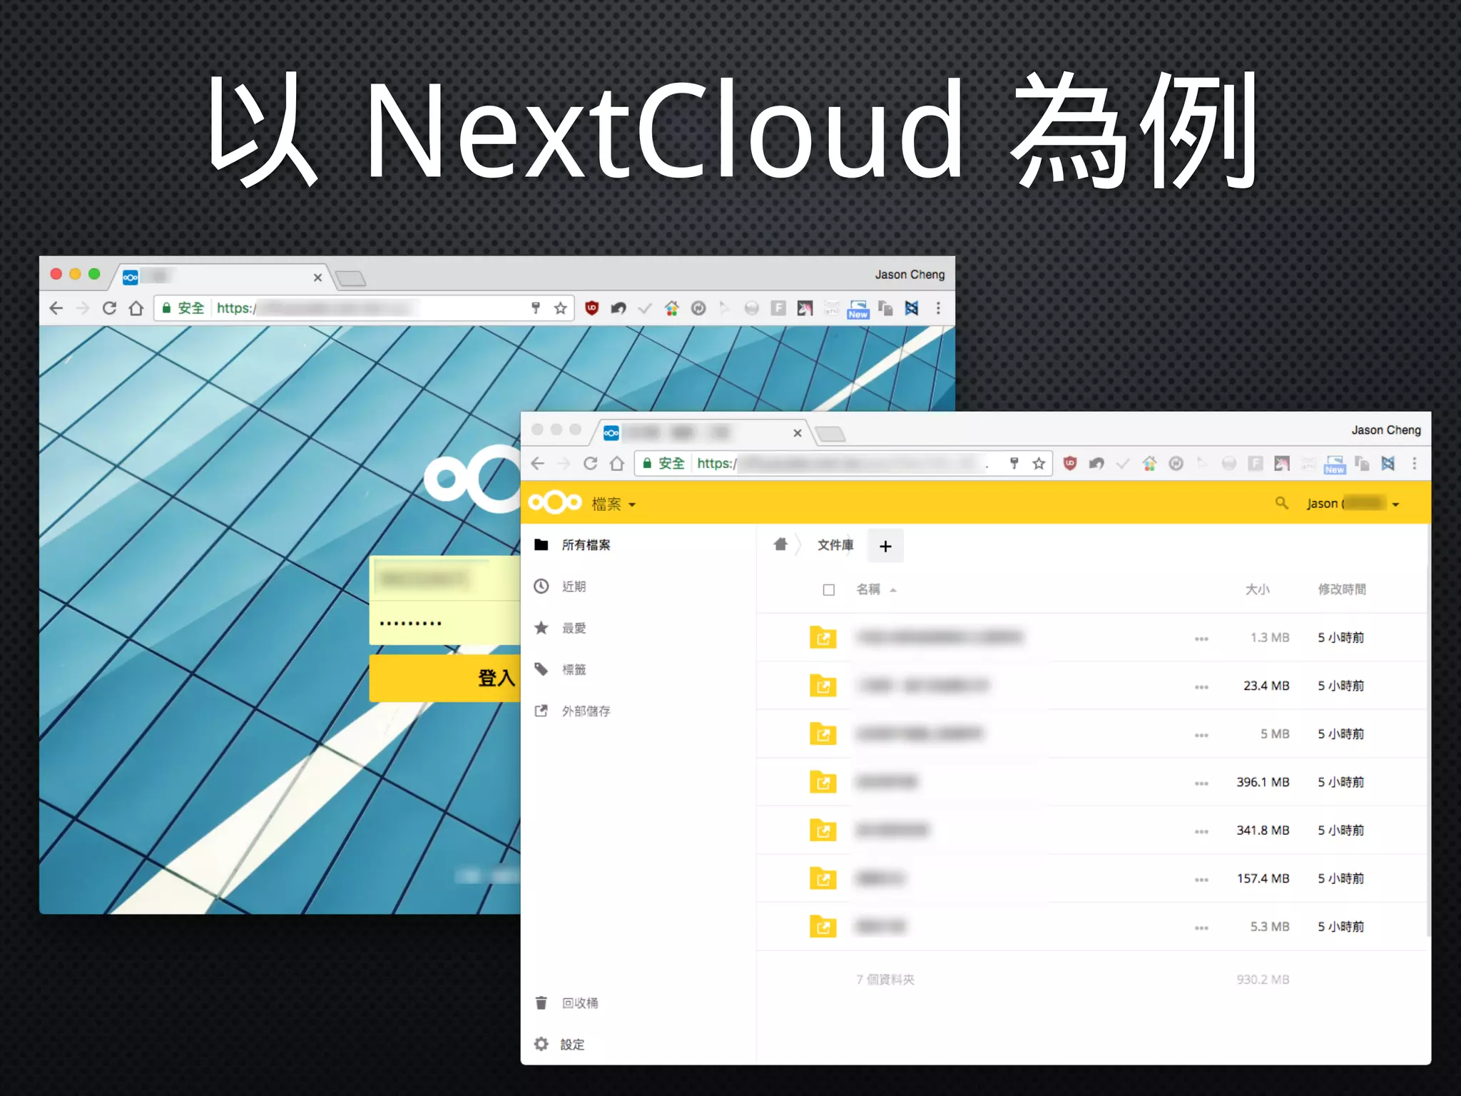Open 近期 recent files in sidebar
The height and width of the screenshot is (1096, 1461).
pyautogui.click(x=574, y=587)
